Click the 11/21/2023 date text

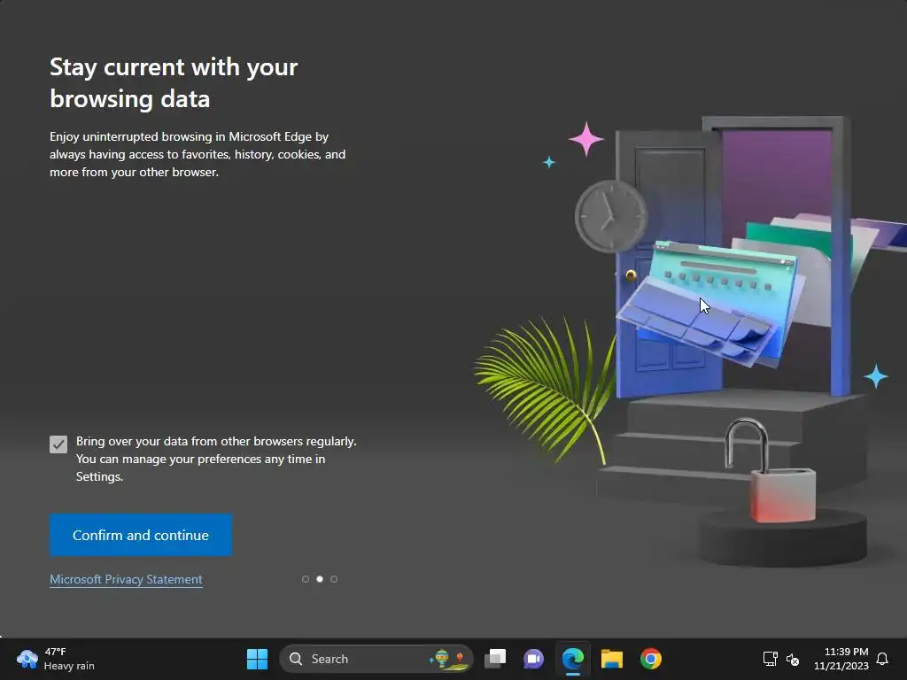tap(841, 666)
